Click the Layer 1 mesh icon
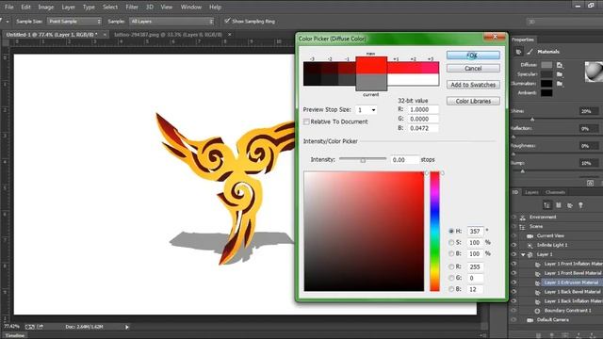 point(530,254)
